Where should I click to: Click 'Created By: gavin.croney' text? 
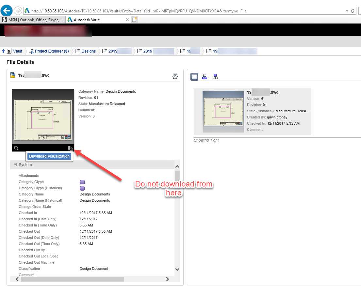tap(267, 117)
